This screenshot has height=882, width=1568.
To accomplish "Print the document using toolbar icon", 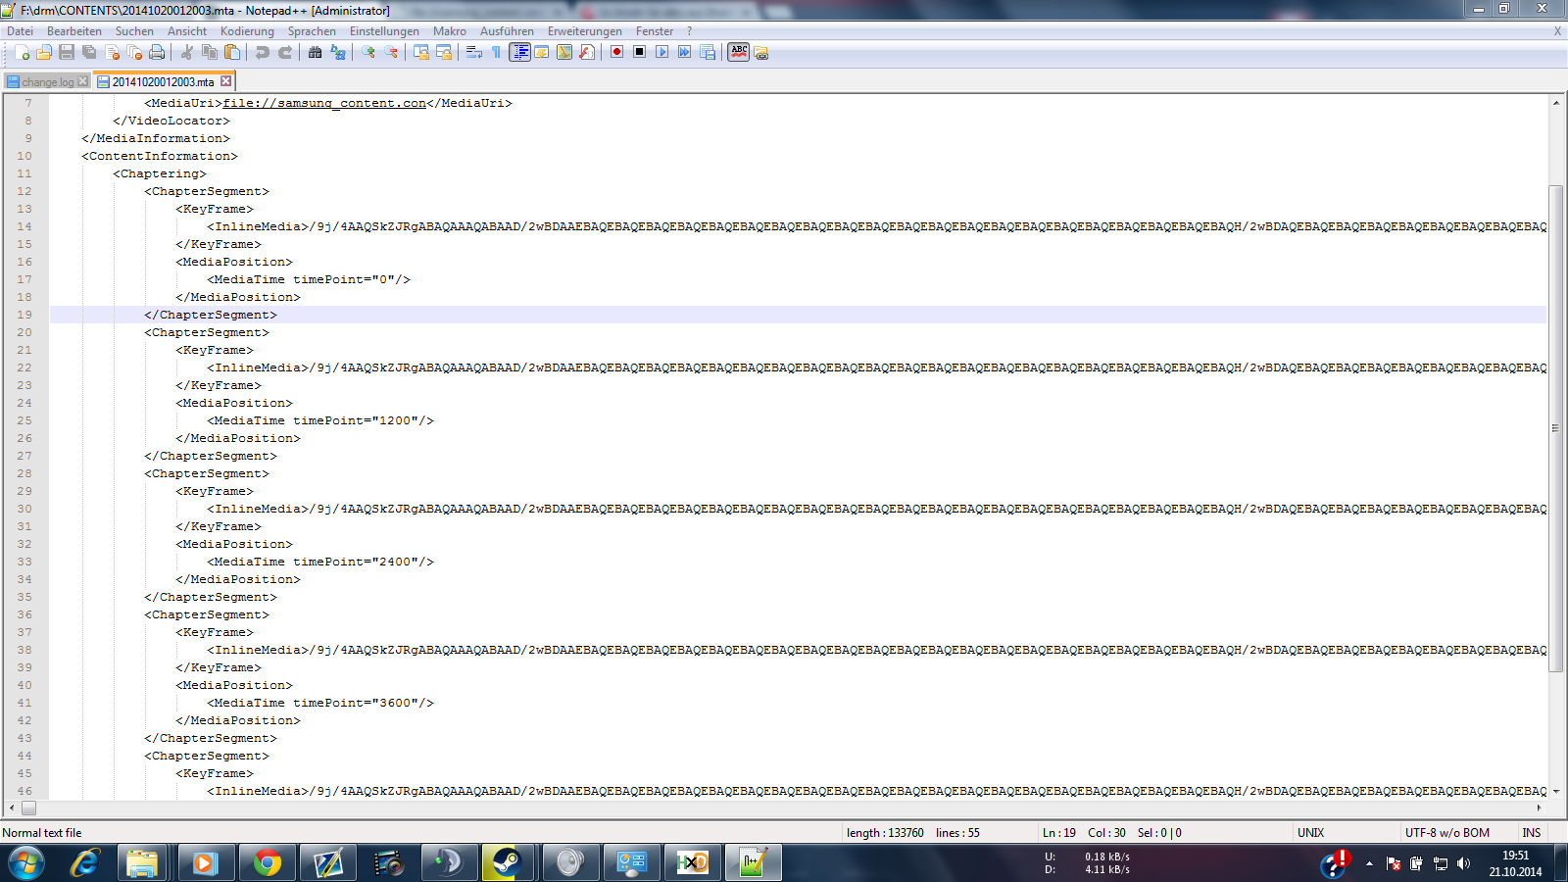I will [157, 52].
